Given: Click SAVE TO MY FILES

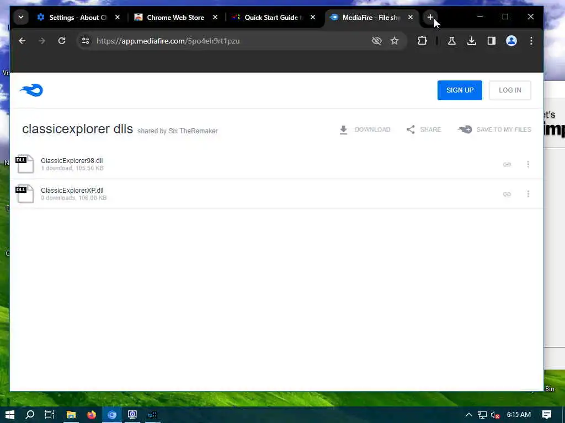Looking at the screenshot, I should tap(494, 129).
